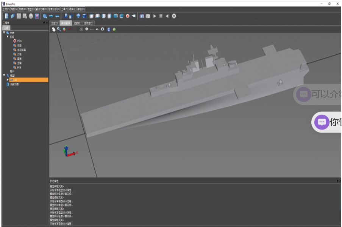
Task: Open the 材质(M) menu
Action: click(x=23, y=9)
